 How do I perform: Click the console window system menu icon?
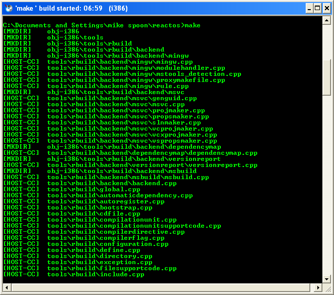(x=9, y=8)
